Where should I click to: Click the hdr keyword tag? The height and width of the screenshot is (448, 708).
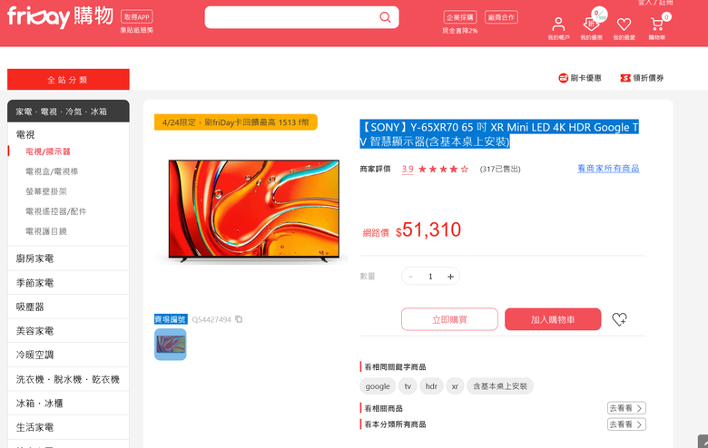tap(431, 386)
